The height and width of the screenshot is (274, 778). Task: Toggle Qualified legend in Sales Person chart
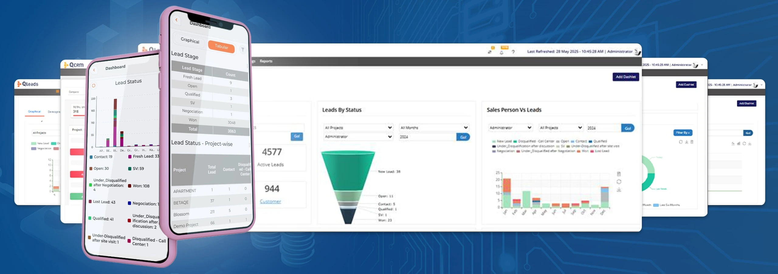[x=598, y=141]
